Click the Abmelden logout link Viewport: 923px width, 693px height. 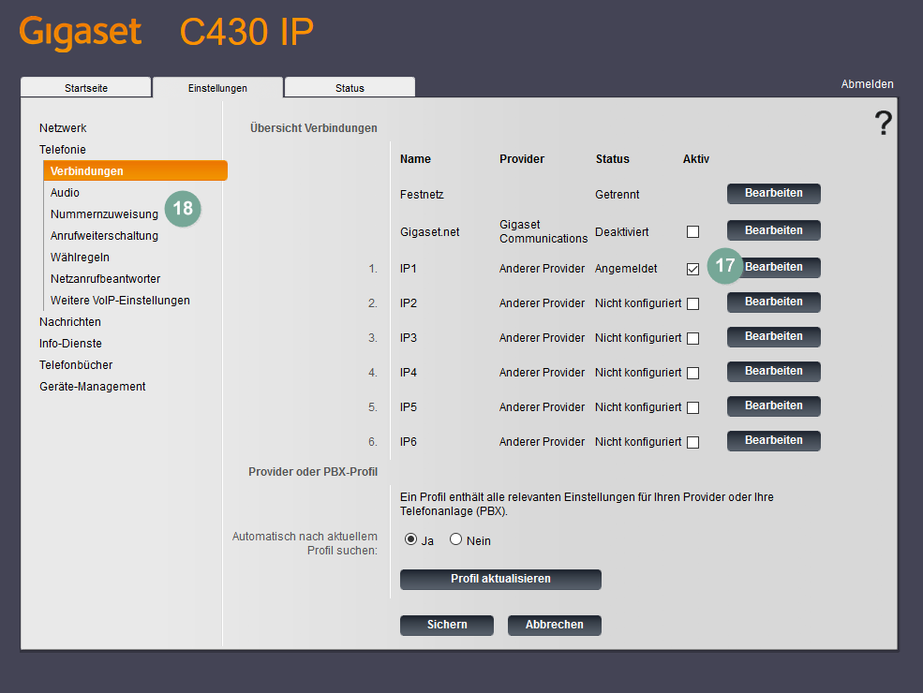pos(867,84)
